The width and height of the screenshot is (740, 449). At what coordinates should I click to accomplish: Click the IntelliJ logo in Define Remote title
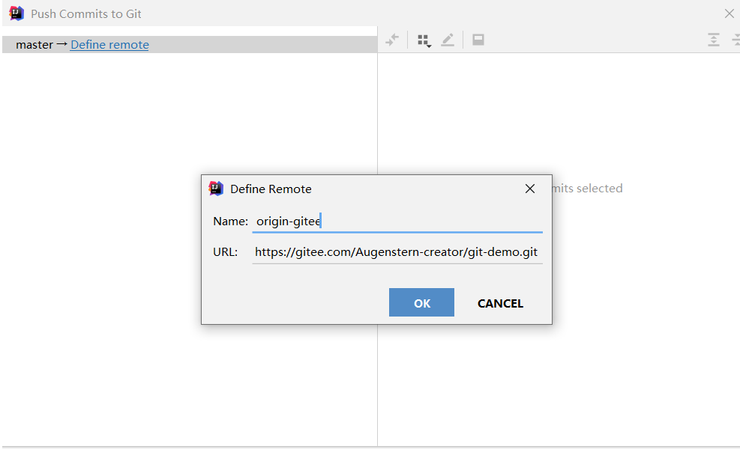pyautogui.click(x=216, y=189)
